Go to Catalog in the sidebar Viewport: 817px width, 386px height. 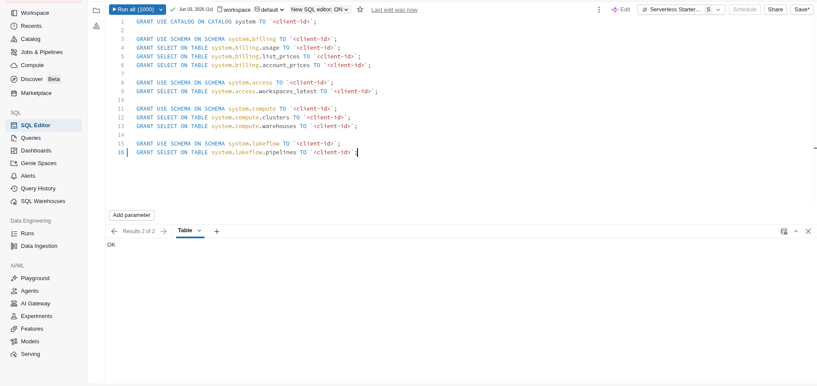43,39
